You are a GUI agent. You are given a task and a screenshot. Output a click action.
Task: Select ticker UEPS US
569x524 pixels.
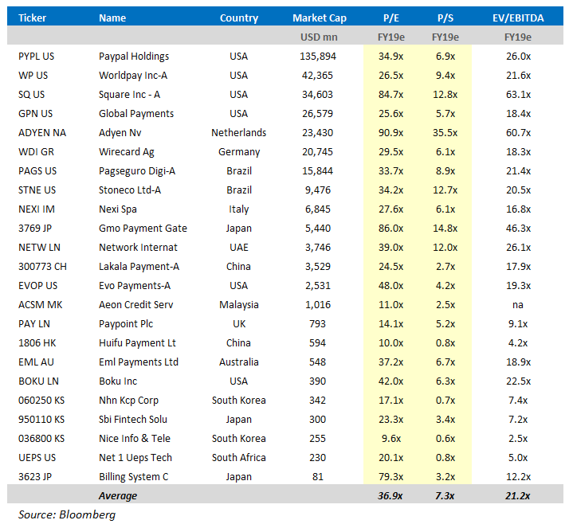tap(37, 458)
